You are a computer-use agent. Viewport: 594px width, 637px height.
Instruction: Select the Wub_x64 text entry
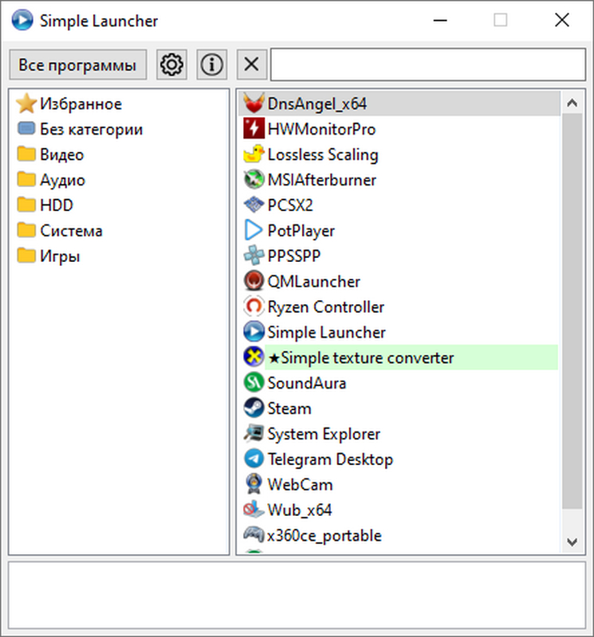[x=300, y=510]
